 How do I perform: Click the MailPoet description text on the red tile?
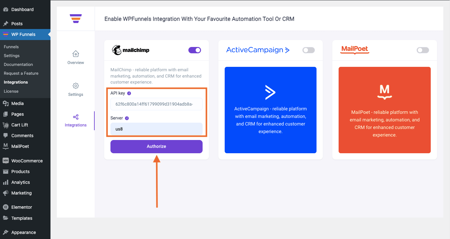click(385, 124)
